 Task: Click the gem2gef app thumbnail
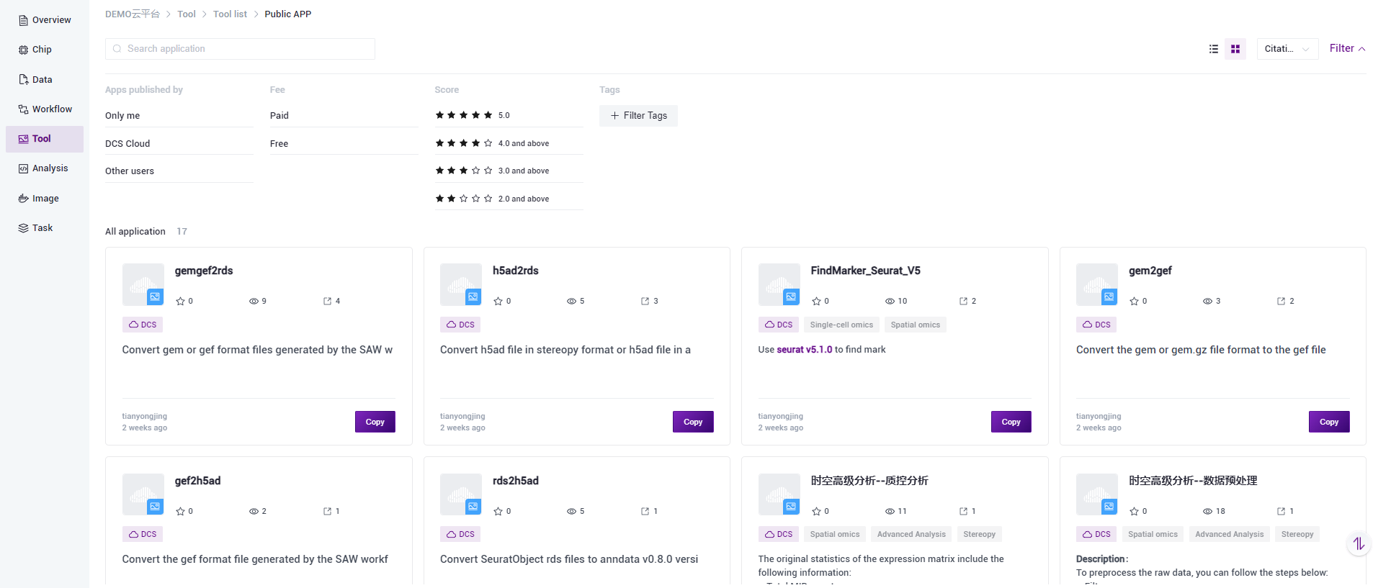[1097, 284]
